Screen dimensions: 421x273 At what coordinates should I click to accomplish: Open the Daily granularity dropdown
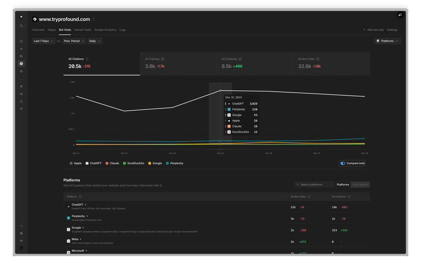[95, 41]
